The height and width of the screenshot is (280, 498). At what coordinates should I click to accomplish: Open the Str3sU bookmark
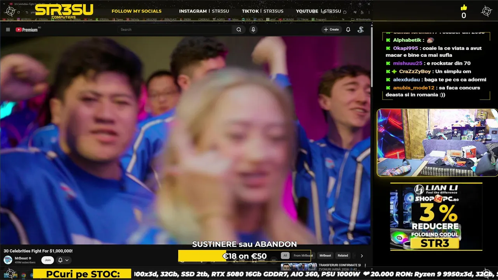[8, 19]
